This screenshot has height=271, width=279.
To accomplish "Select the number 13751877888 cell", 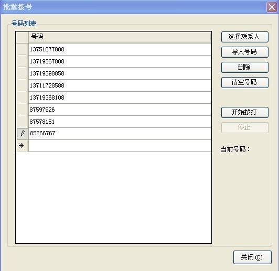I will point(120,49).
